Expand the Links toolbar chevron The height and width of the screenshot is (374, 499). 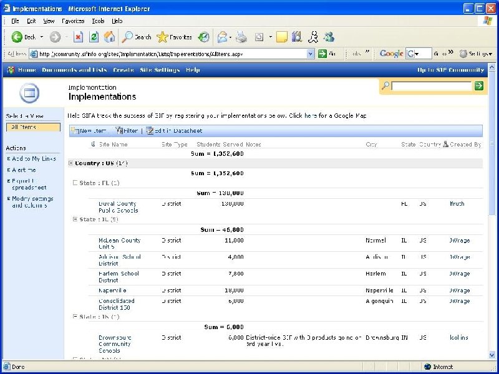coord(367,53)
